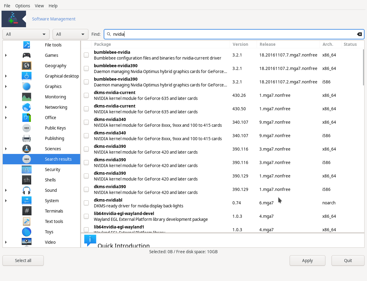367x281 pixels.
Task: Expand the System category
Action: tap(6, 201)
